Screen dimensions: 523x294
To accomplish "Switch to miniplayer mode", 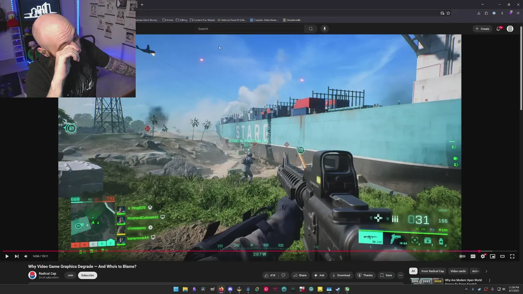I will [x=492, y=256].
